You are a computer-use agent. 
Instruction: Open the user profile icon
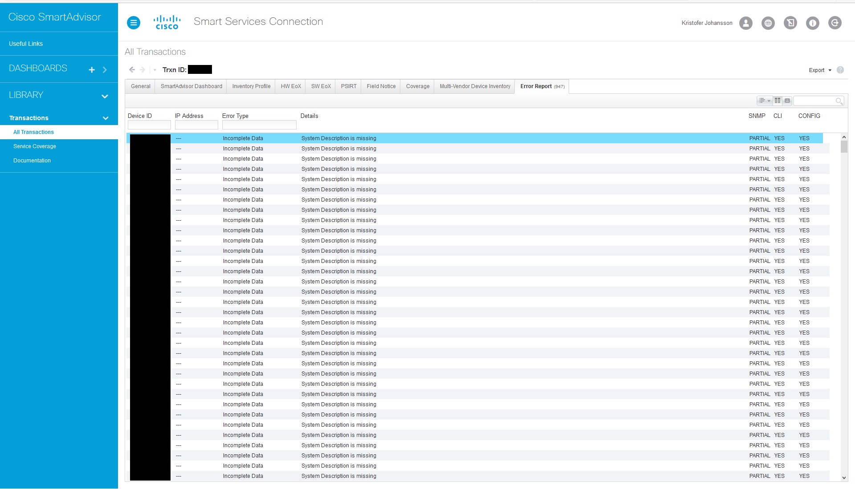[x=745, y=23]
